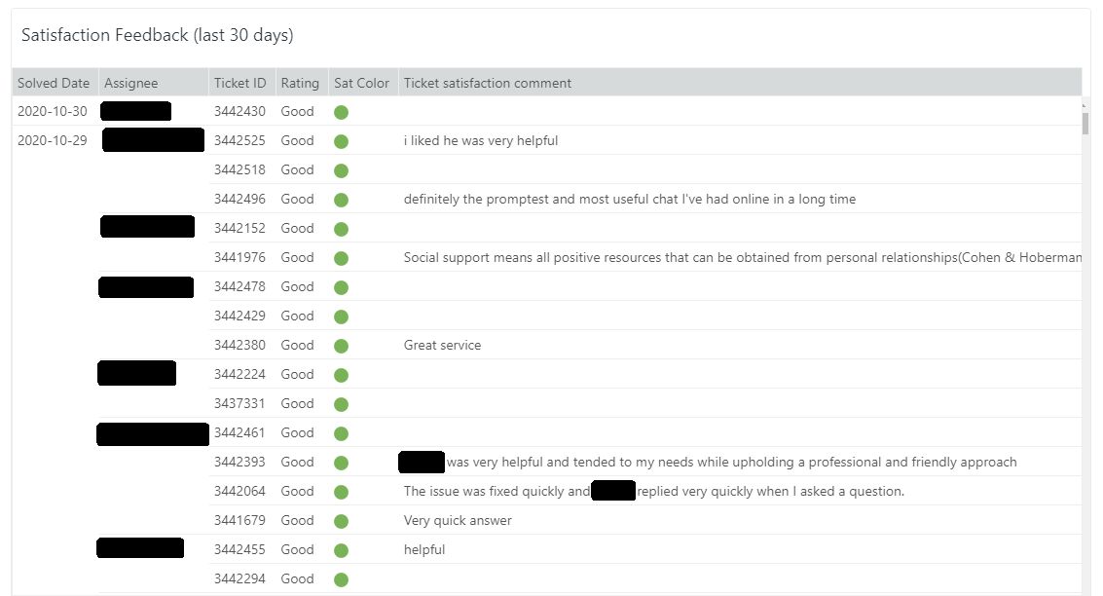Sort by the Solved Date column header
Screen dimensions: 1103x596
[x=54, y=83]
